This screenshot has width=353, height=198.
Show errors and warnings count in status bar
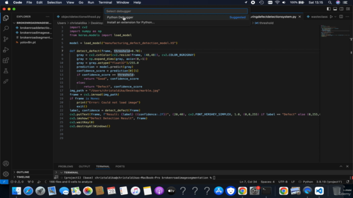(x=17, y=182)
